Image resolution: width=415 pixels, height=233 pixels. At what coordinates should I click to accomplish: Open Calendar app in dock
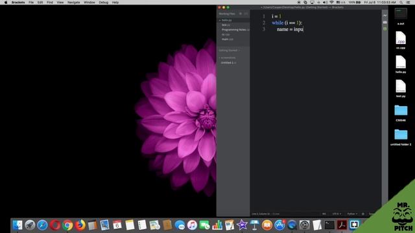click(117, 225)
